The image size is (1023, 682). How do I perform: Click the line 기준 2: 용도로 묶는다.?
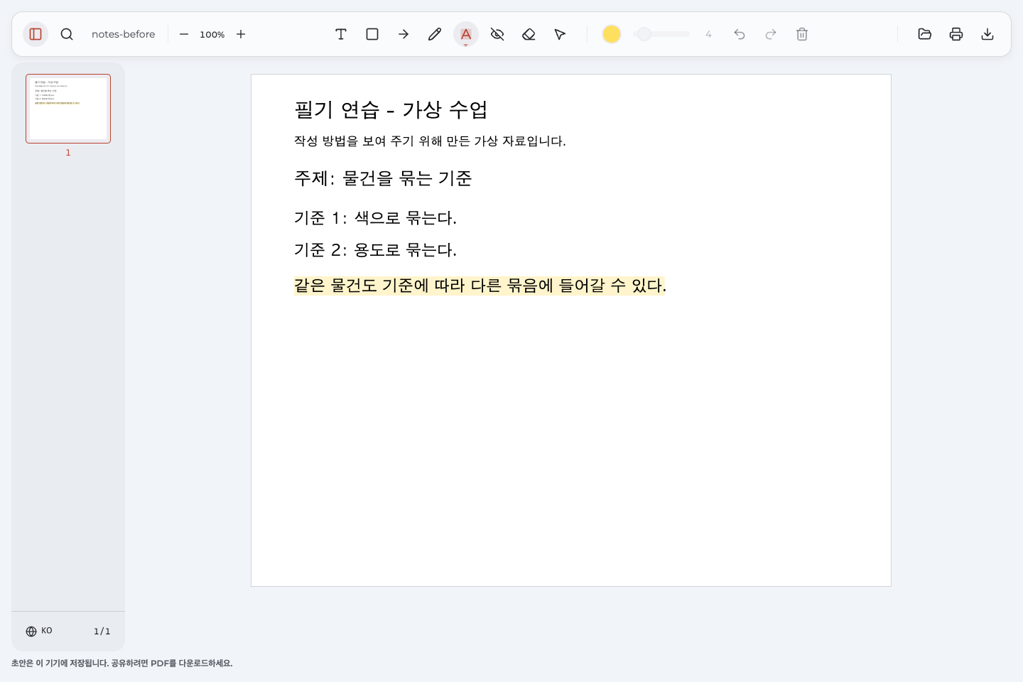click(375, 250)
